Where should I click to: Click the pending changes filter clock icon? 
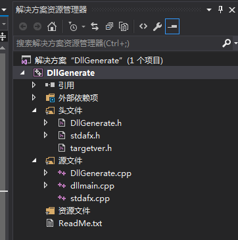click(x=73, y=26)
